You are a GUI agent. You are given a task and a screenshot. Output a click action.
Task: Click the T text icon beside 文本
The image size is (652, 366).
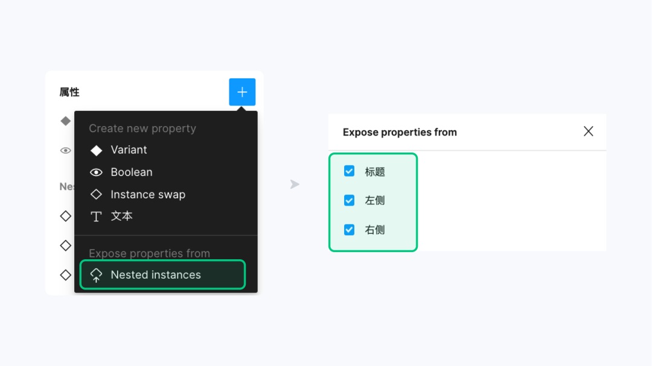pos(96,216)
